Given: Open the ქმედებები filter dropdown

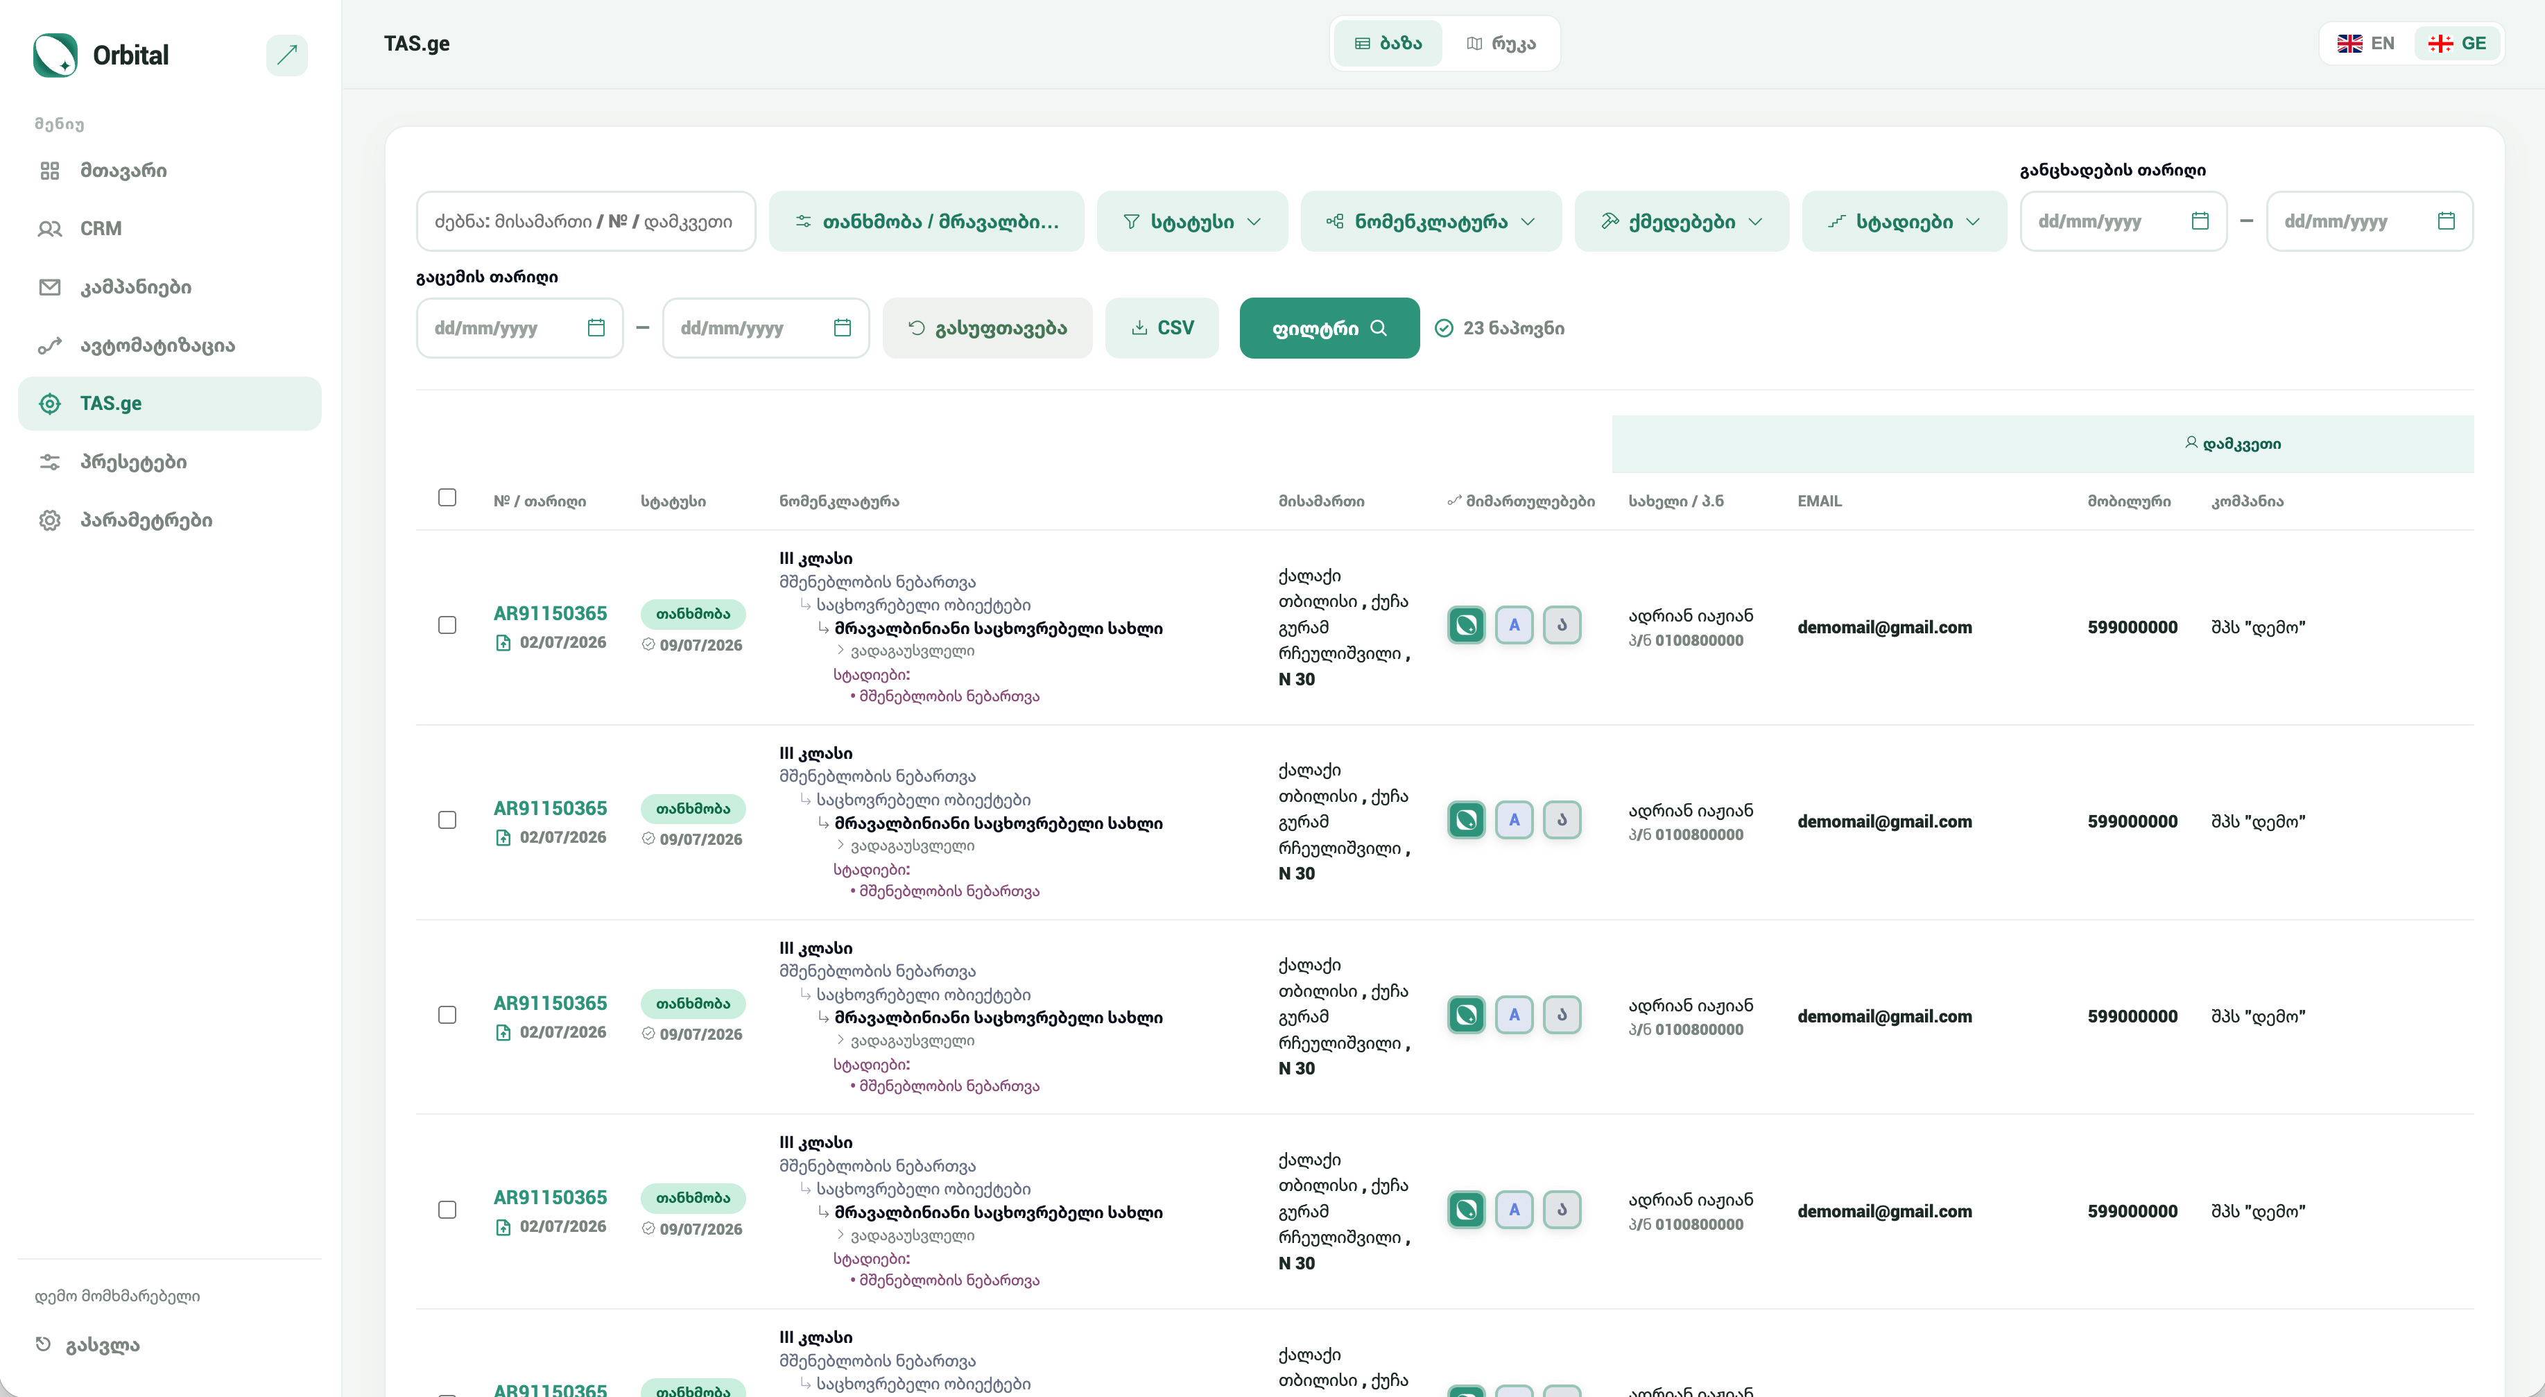Looking at the screenshot, I should 1682,221.
